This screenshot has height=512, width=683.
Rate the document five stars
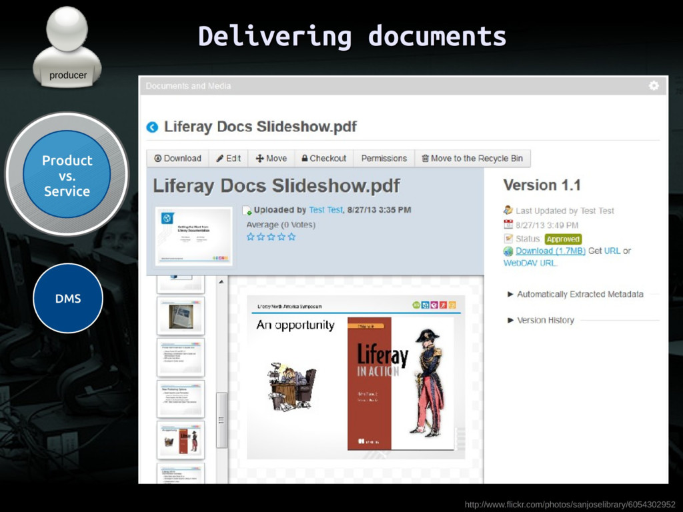292,237
